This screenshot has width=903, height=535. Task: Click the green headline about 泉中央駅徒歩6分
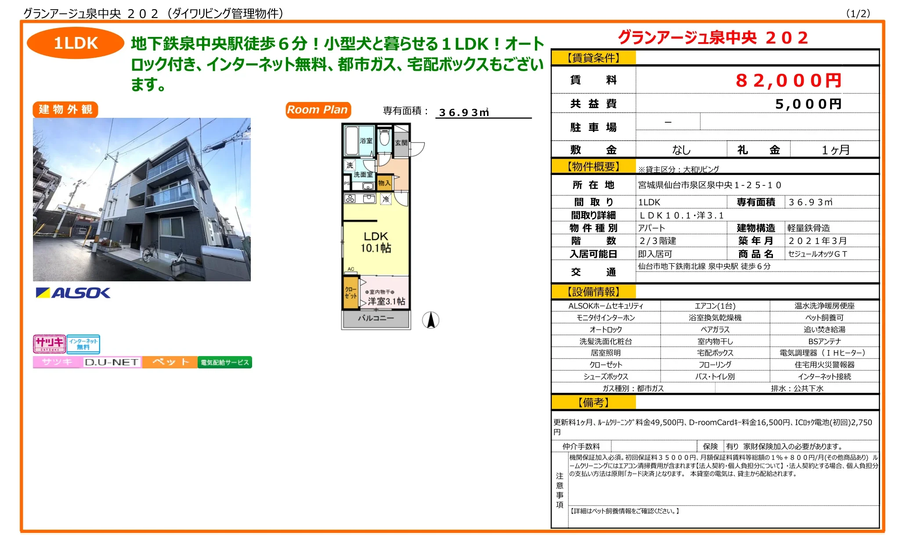(x=337, y=64)
